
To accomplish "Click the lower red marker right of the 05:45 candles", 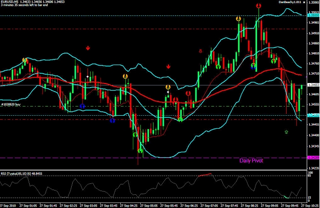I will (176, 100).
